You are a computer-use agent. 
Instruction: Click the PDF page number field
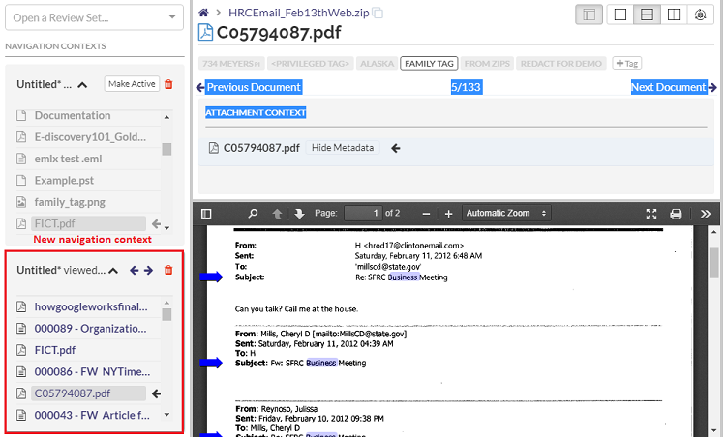coord(363,213)
